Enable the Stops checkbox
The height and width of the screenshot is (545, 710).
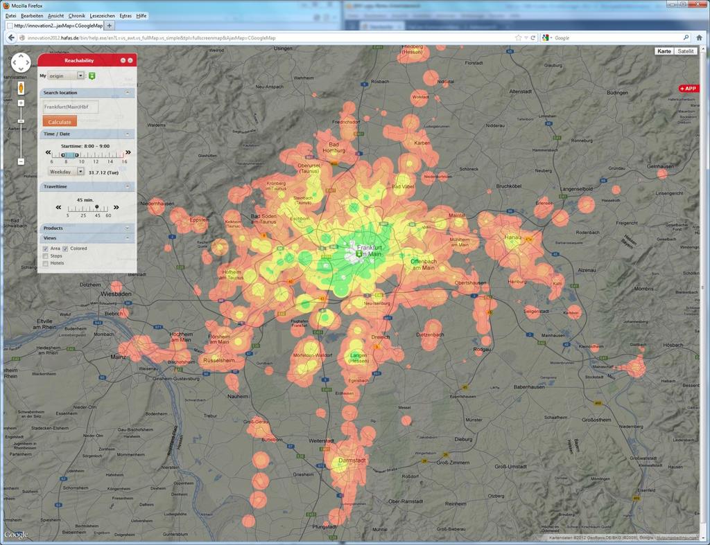pos(45,256)
